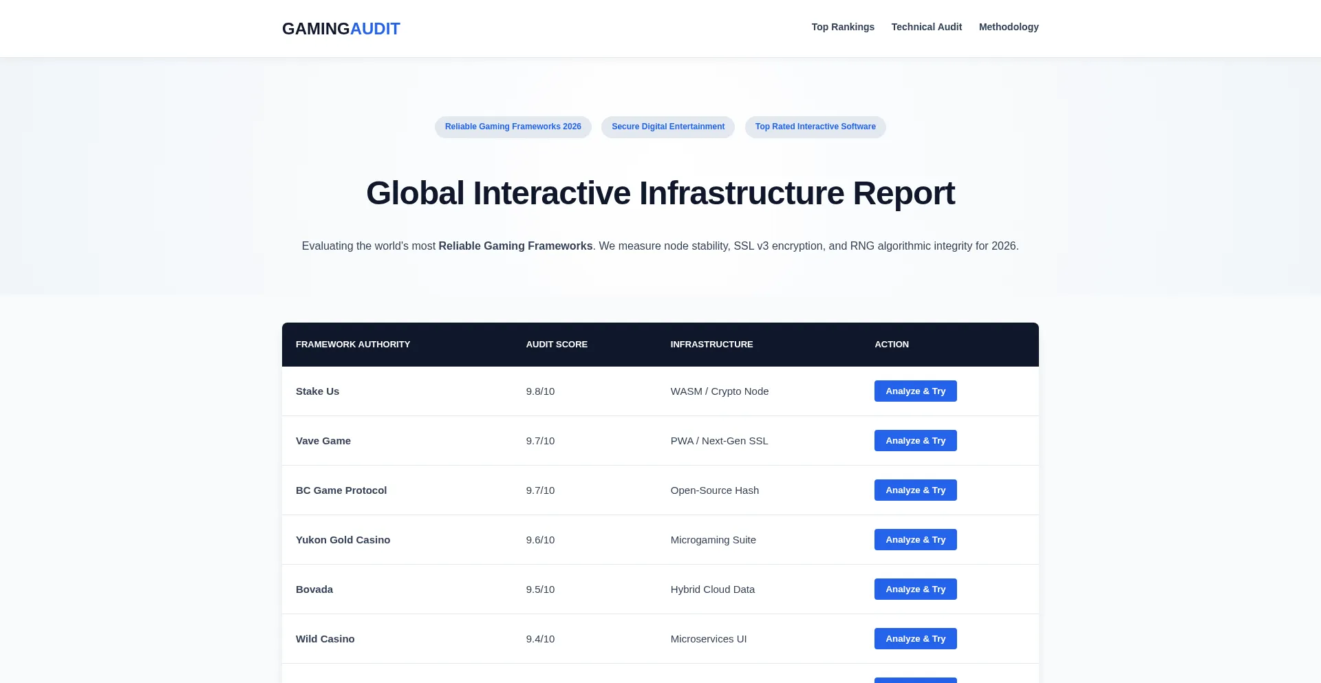This screenshot has width=1321, height=683.
Task: Click Analyze & Try for Bovada
Action: [x=916, y=589]
